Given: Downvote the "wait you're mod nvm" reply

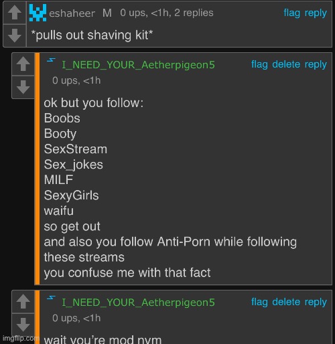Looking at the screenshot, I should [23, 325].
